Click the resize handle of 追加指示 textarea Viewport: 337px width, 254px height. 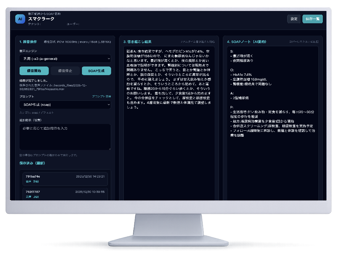pos(109,148)
